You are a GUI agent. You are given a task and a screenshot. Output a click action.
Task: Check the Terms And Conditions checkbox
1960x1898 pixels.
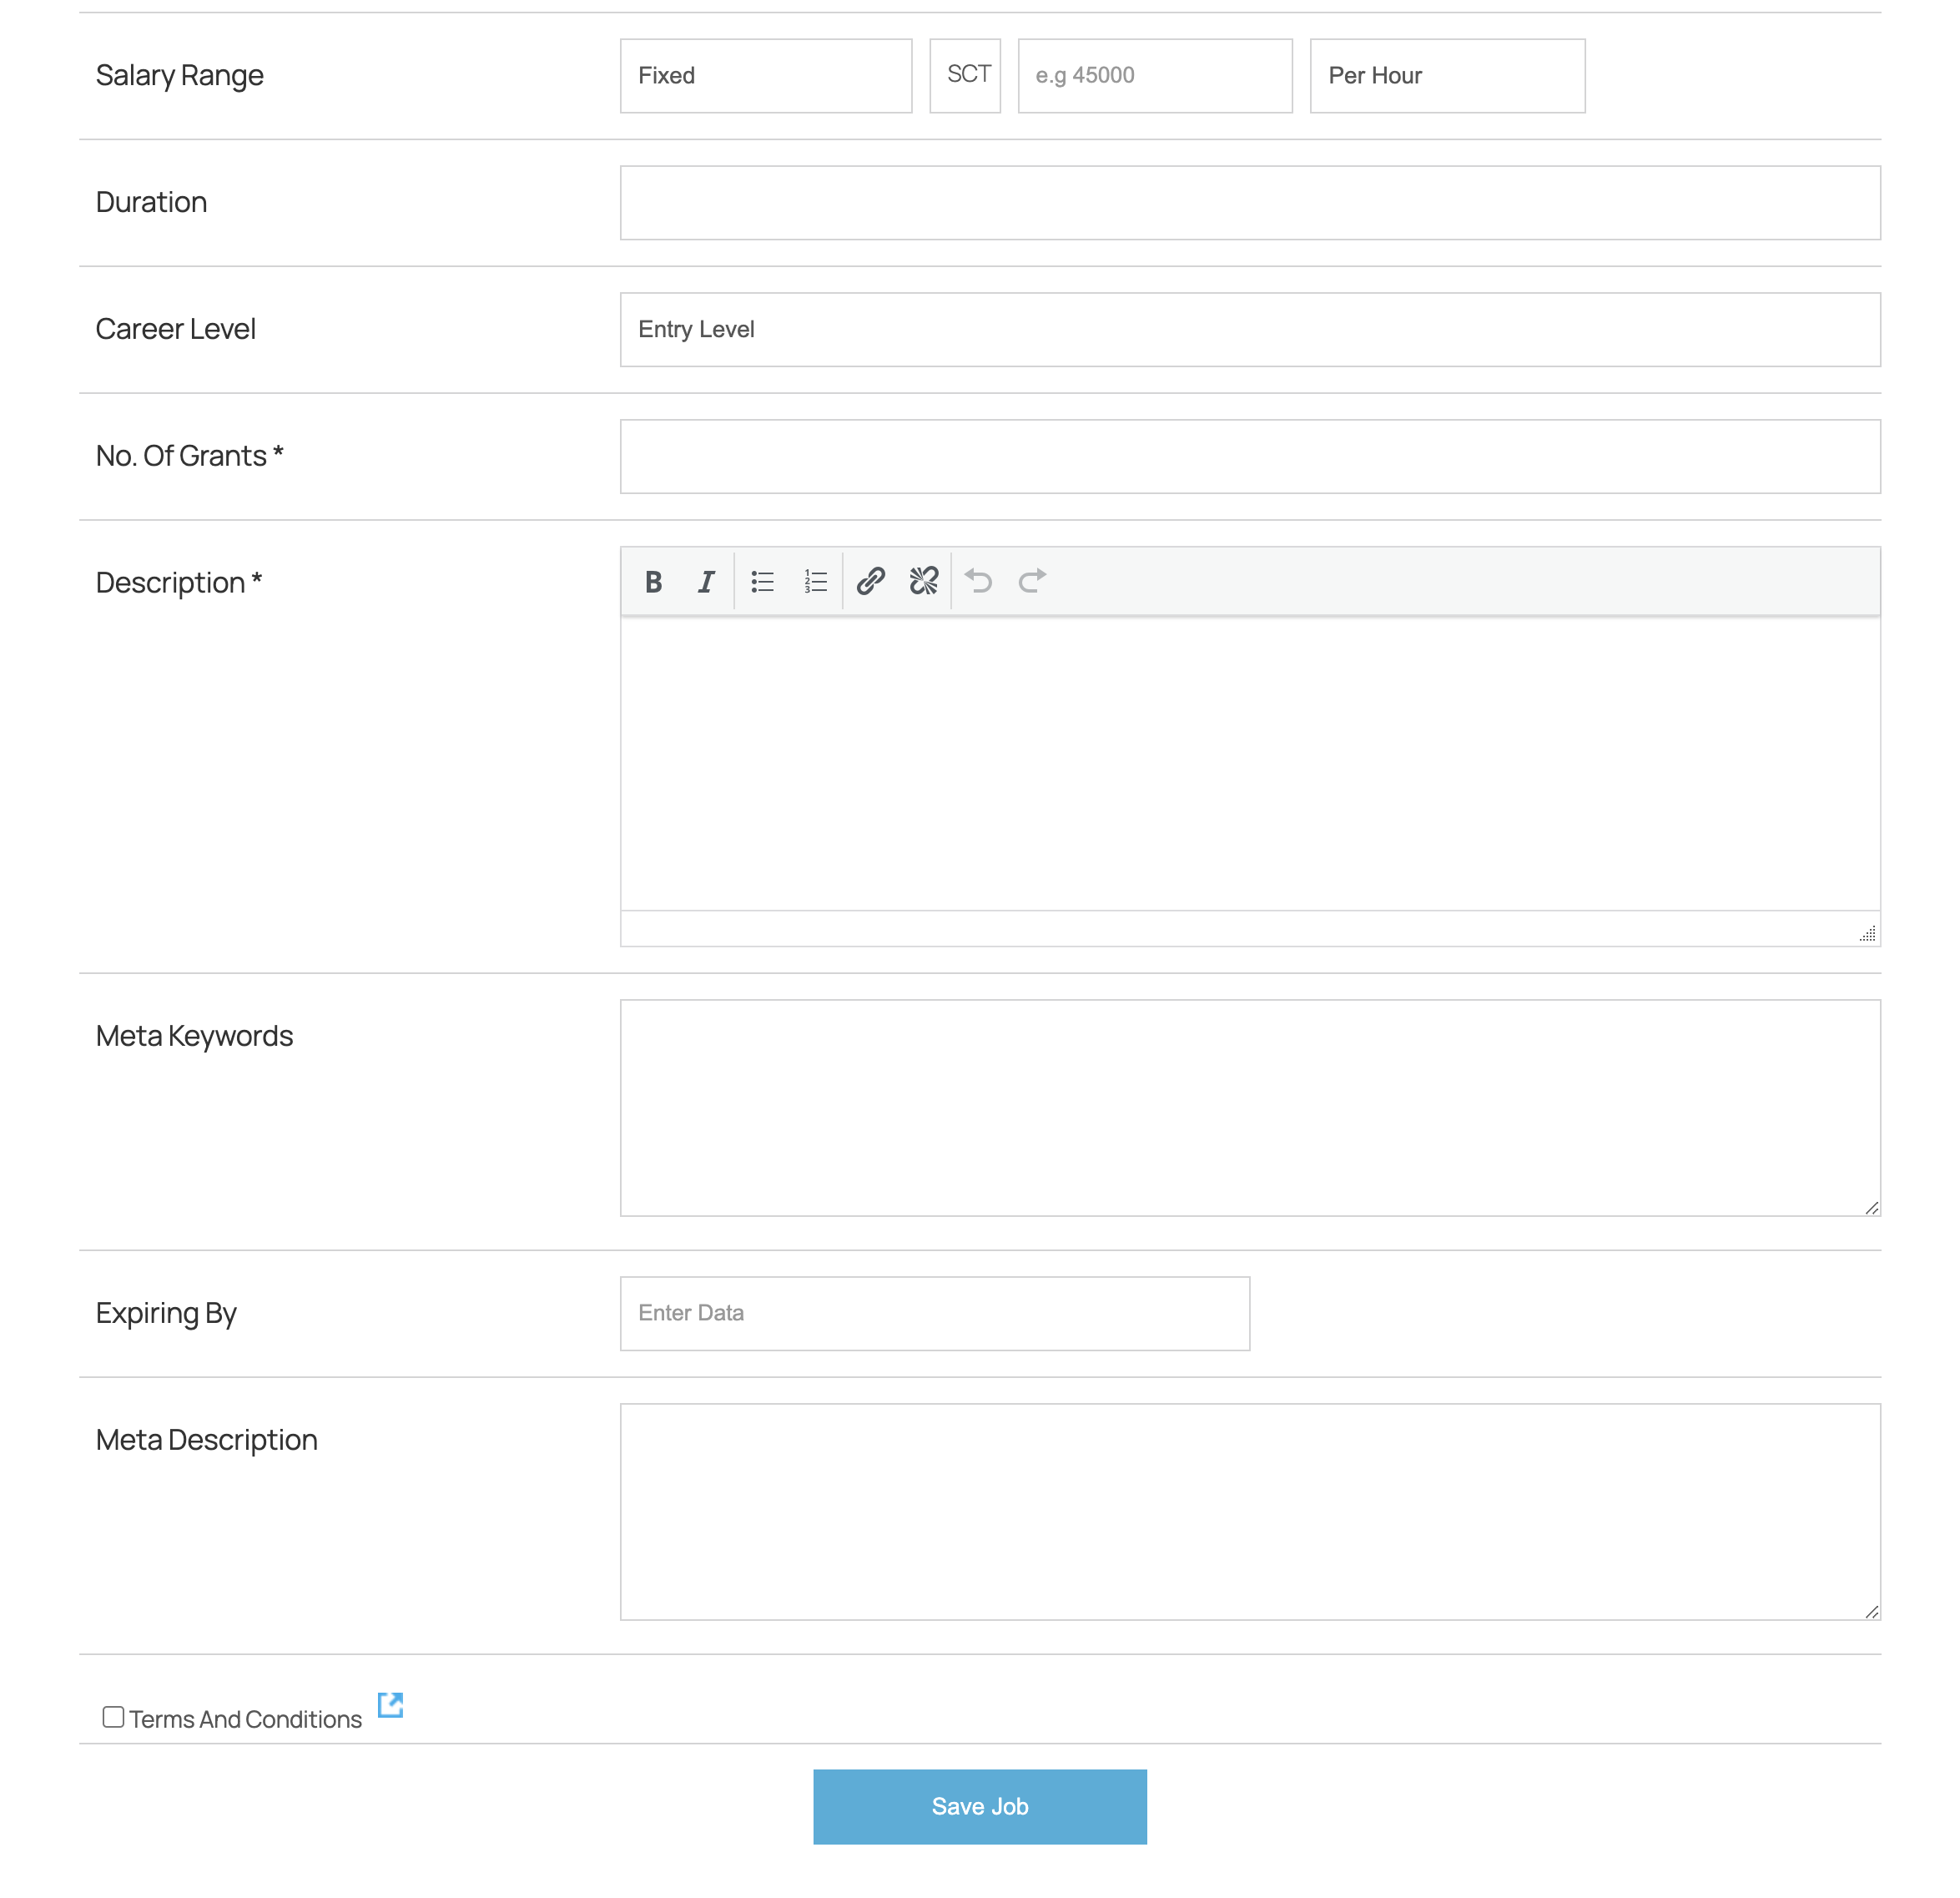113,1717
